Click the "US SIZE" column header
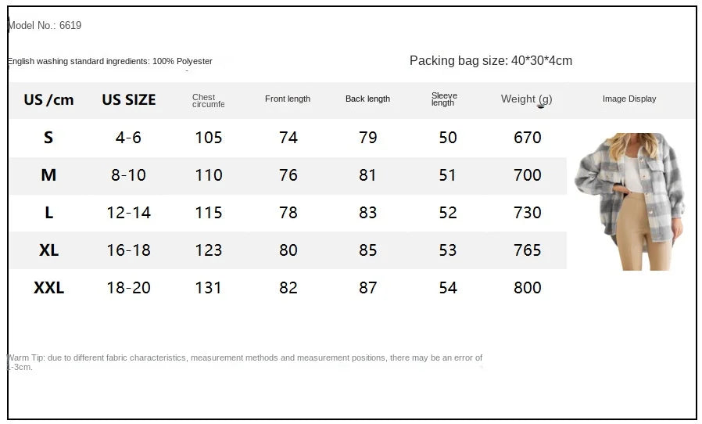 tap(129, 99)
